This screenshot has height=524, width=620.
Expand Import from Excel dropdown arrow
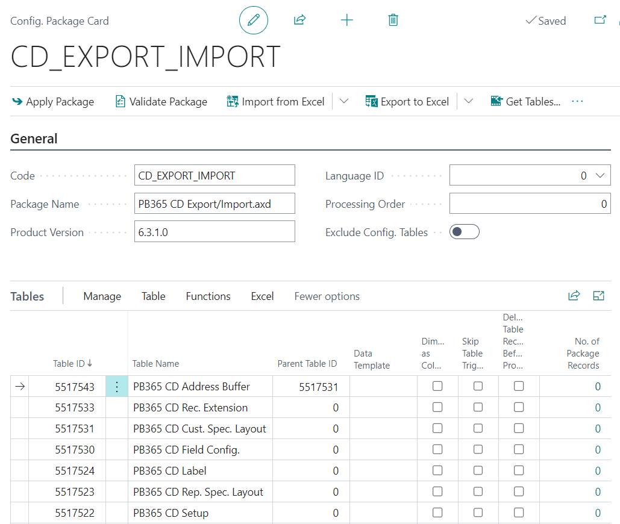point(344,102)
